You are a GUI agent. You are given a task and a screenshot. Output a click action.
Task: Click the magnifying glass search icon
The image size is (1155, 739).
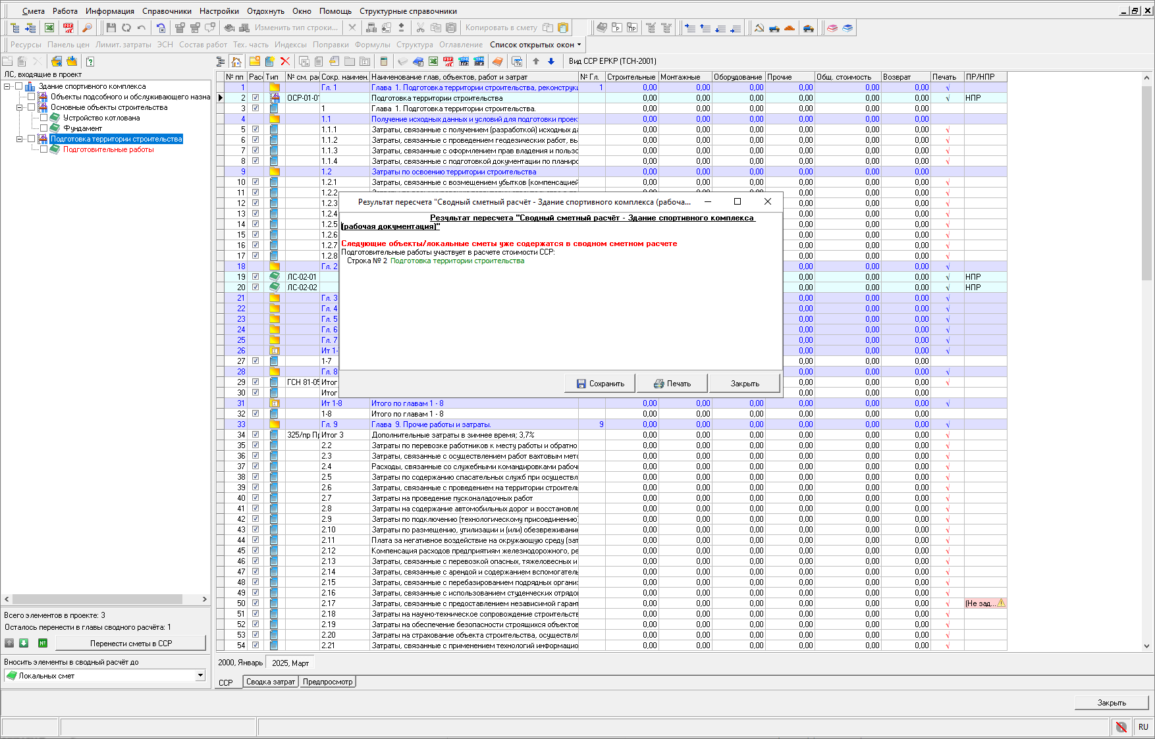86,28
